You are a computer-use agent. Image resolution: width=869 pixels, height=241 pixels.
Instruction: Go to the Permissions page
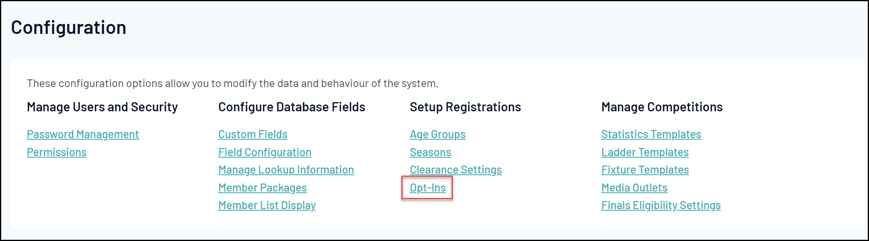[57, 152]
